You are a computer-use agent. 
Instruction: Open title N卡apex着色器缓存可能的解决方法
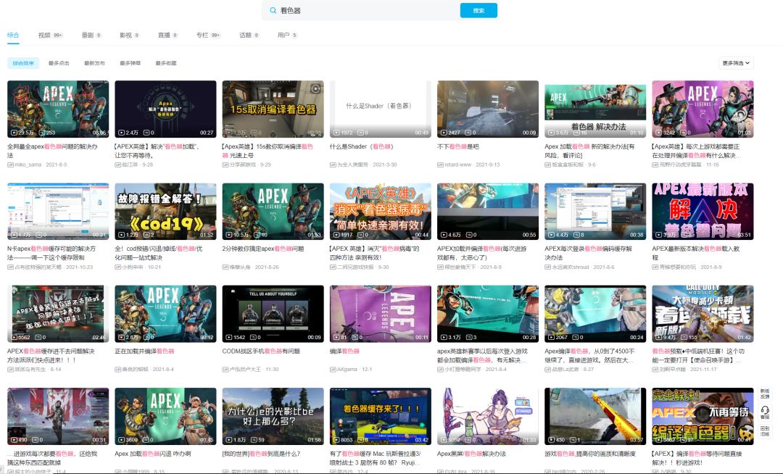click(x=51, y=253)
